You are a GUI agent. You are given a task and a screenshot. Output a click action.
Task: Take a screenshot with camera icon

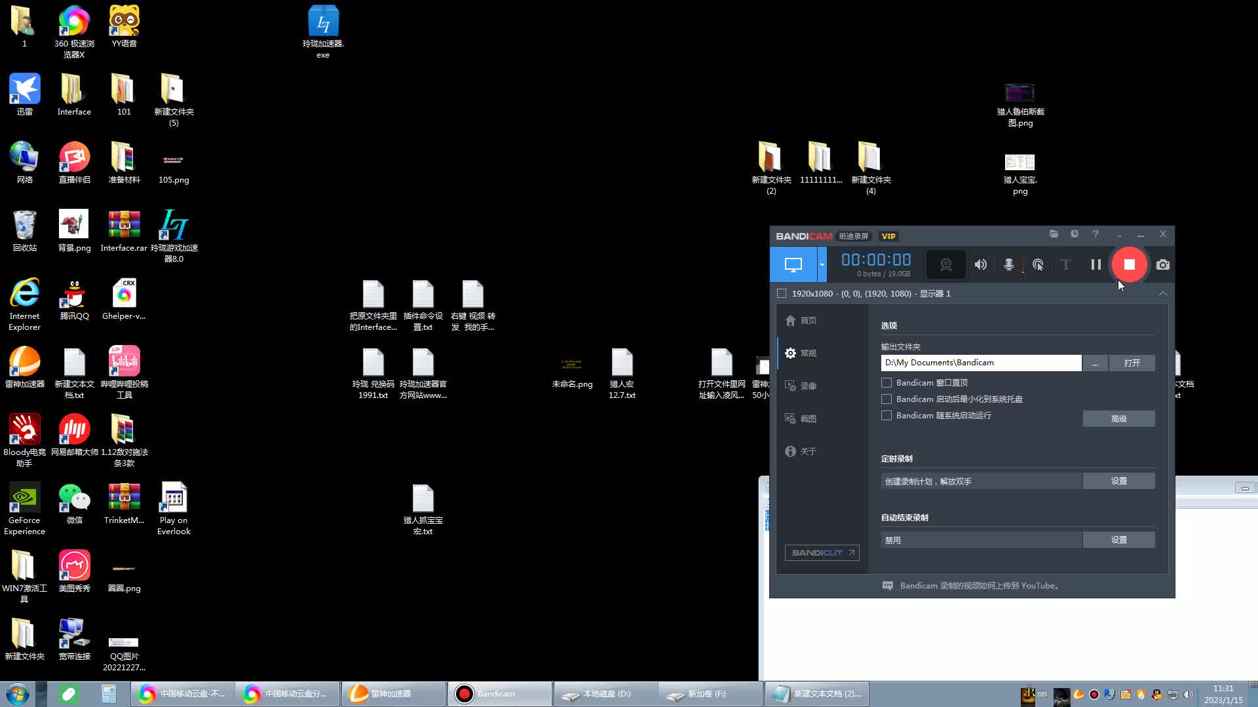[x=1163, y=264]
